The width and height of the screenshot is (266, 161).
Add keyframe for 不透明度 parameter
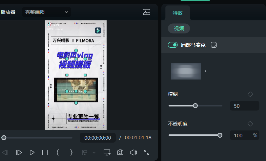click(250, 124)
